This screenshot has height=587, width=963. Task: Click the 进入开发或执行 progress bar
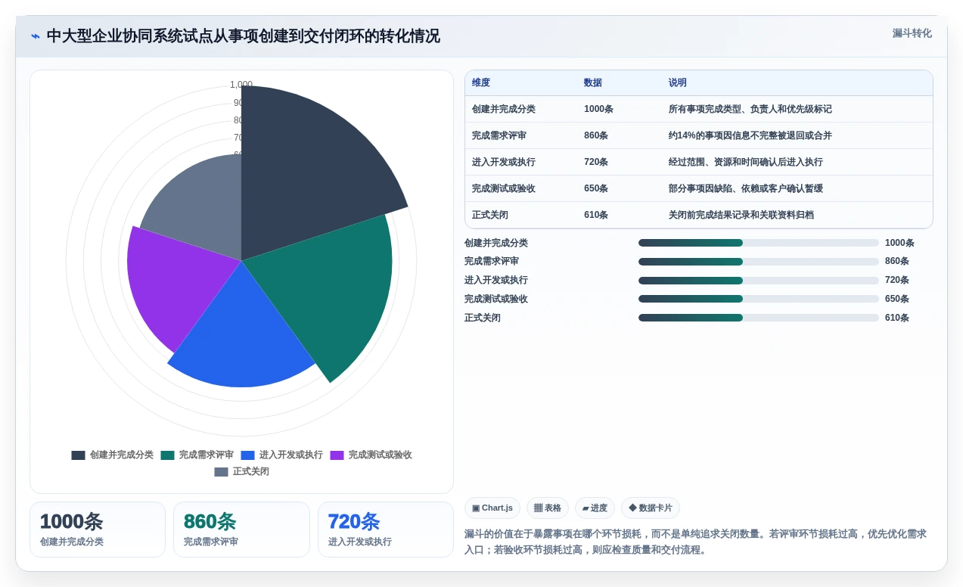coord(759,281)
